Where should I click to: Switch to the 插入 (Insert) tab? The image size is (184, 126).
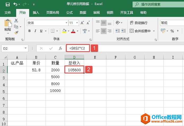tap(36, 13)
